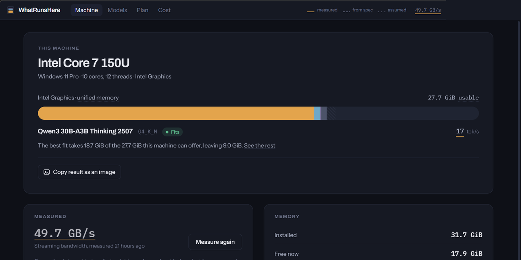Click the orange model segment of memory bar

click(x=176, y=113)
